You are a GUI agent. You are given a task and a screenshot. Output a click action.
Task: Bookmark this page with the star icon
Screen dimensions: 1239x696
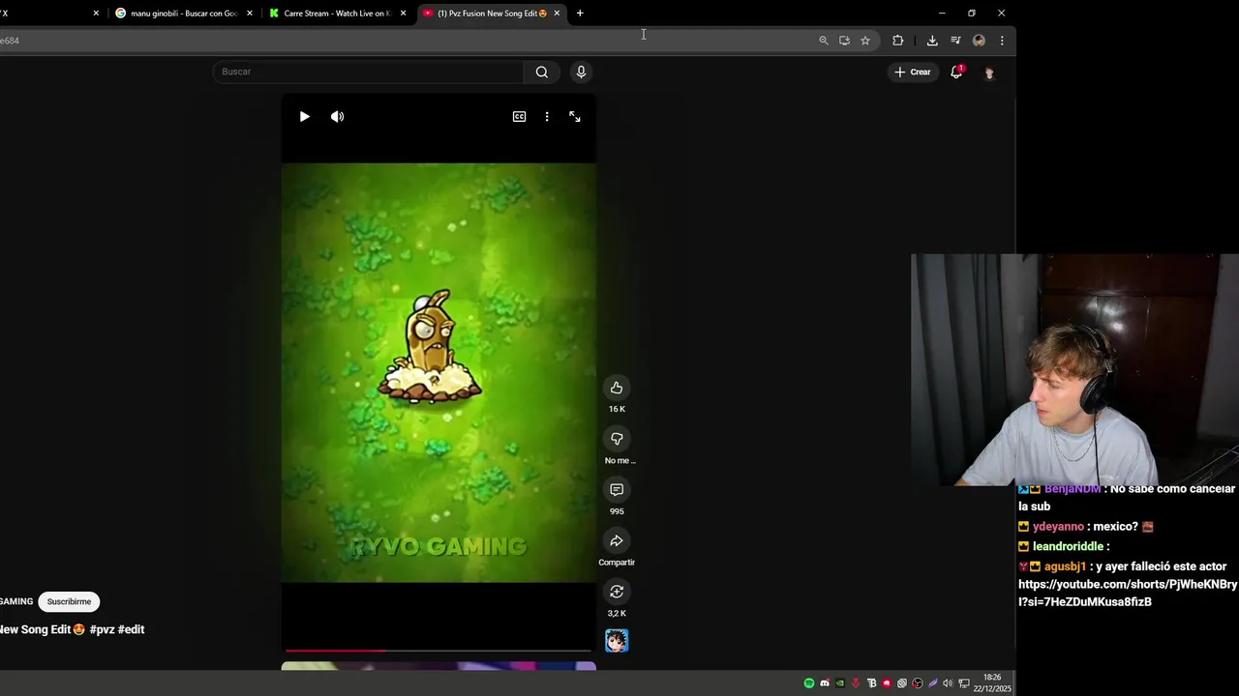coord(865,41)
